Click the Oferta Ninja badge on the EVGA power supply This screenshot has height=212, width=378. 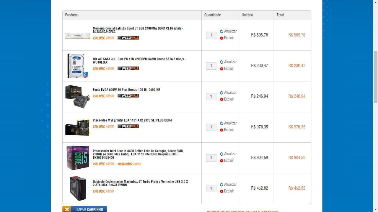tap(128, 96)
